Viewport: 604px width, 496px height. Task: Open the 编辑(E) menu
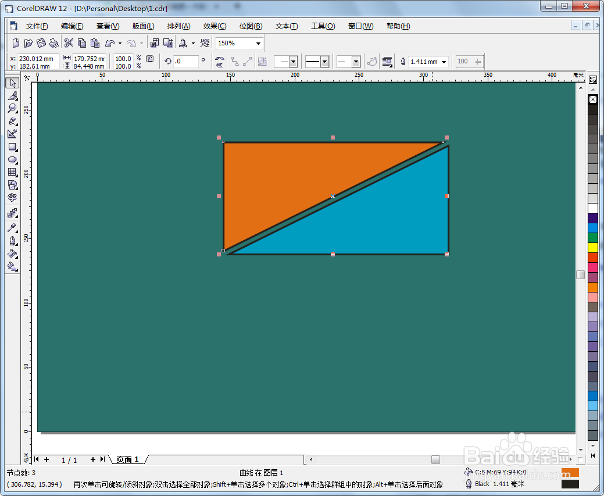[x=72, y=26]
